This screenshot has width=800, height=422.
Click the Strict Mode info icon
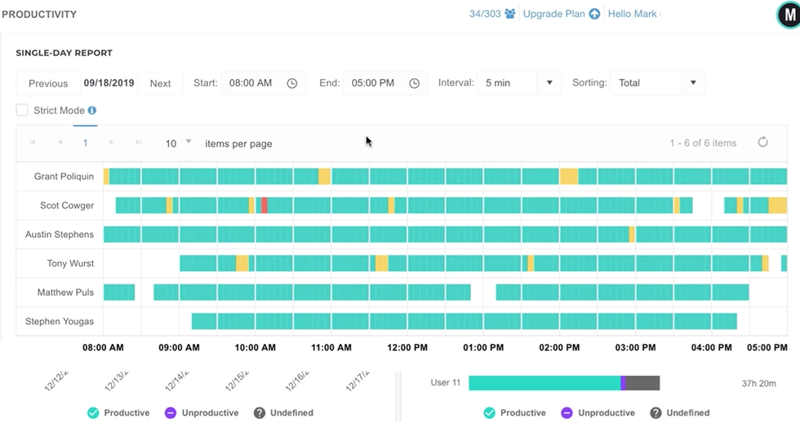(92, 110)
